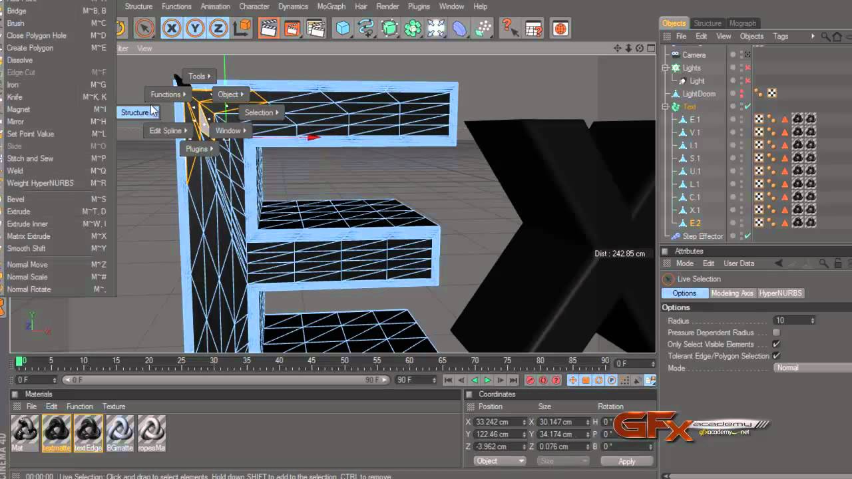Viewport: 852px width, 479px height.
Task: Switch to the Modeling Axis tab
Action: [732, 293]
